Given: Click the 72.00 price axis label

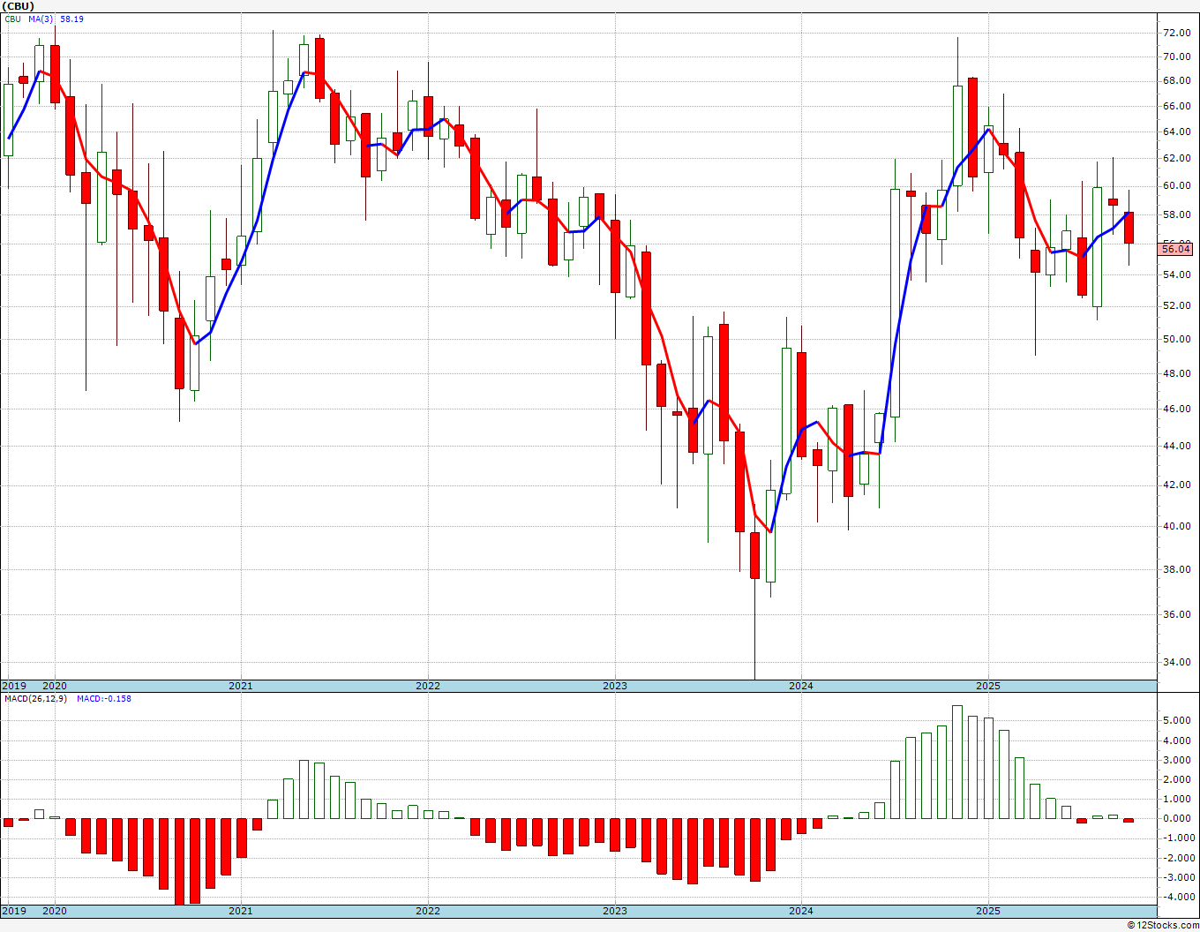Looking at the screenshot, I should coord(1176,33).
